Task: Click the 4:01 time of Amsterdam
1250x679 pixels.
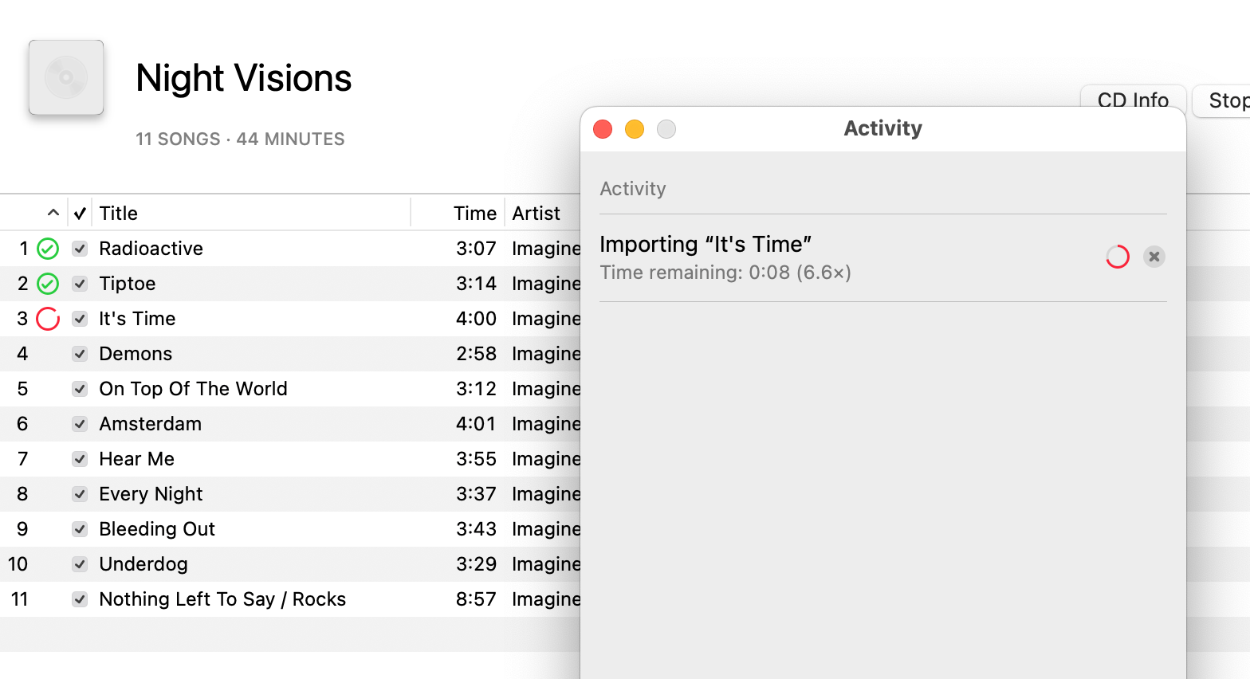Action: coord(476,424)
